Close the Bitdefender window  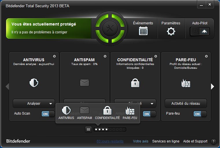[x=210, y=5]
